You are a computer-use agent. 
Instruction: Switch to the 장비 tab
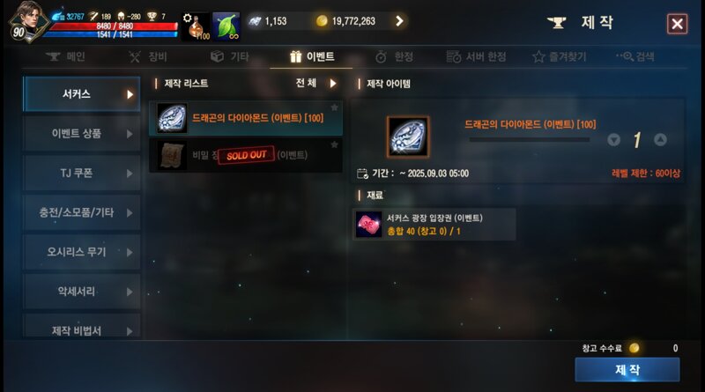click(148, 56)
